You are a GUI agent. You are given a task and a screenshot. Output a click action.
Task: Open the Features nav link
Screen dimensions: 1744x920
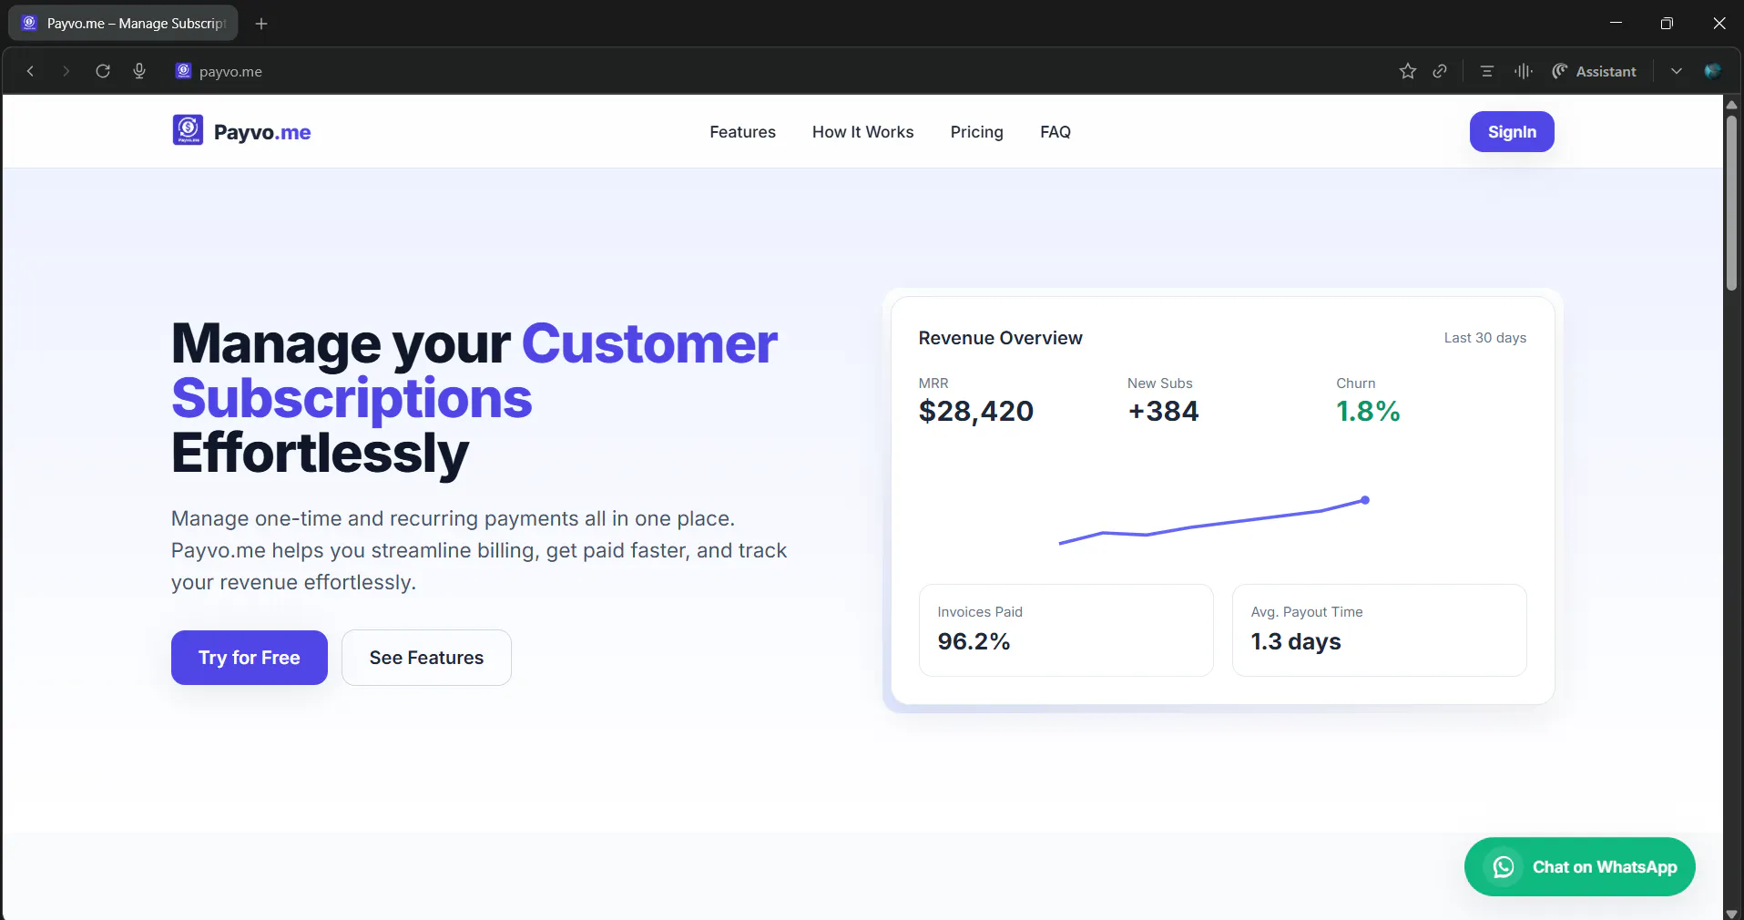tap(743, 132)
